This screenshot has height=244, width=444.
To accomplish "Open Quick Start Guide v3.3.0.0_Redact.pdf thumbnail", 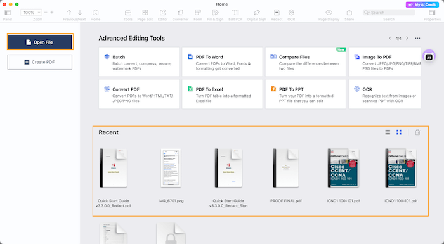I will 114,168.
